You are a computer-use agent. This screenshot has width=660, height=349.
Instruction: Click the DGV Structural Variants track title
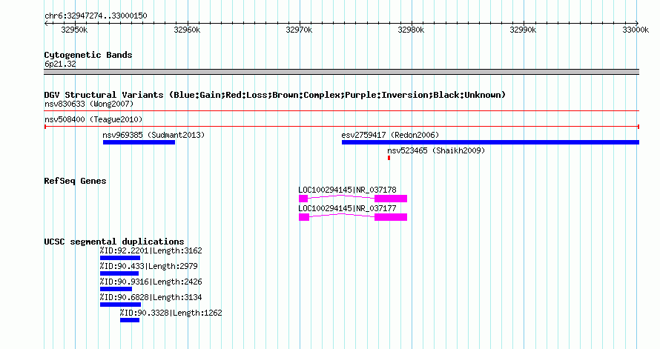(275, 95)
